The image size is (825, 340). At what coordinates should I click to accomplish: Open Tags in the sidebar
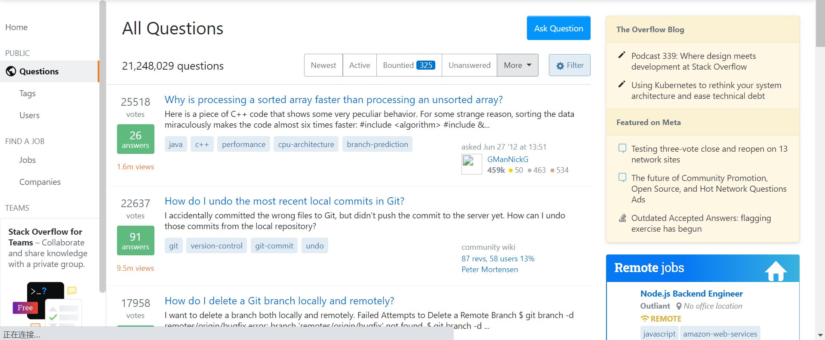(x=28, y=93)
